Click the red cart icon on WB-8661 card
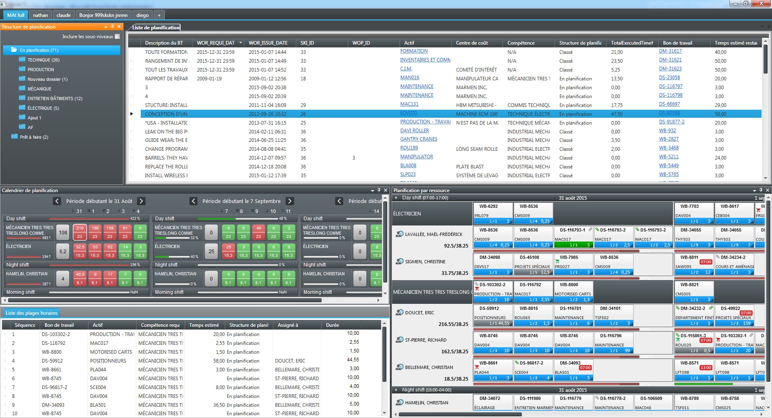The image size is (772, 418). [477, 367]
